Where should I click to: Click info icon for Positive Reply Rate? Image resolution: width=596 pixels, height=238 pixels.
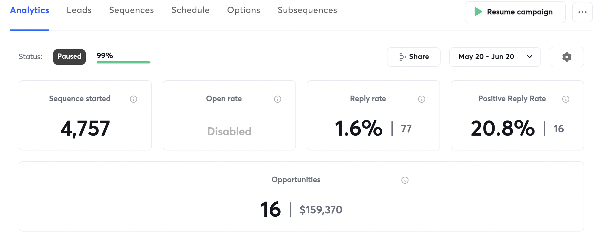(x=566, y=99)
